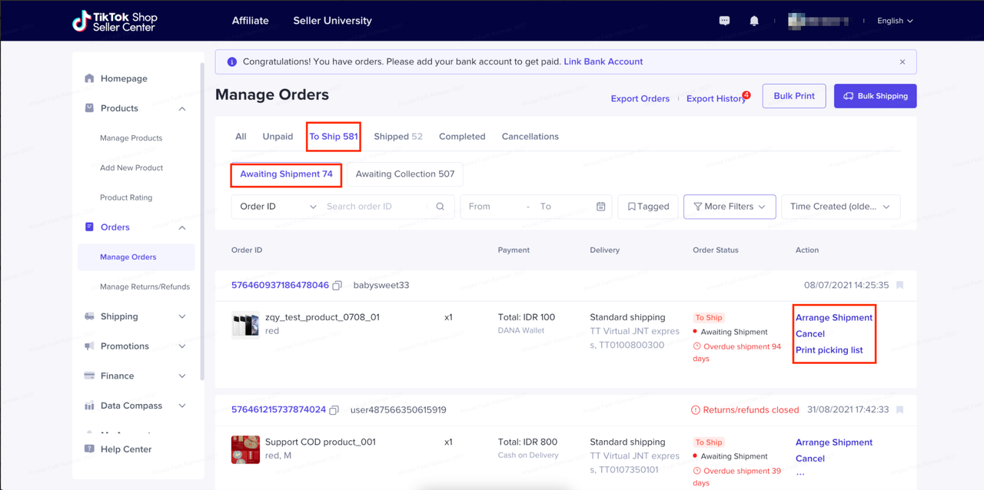The width and height of the screenshot is (984, 490).
Task: Copy order ID 576460937186478046
Action: point(337,286)
